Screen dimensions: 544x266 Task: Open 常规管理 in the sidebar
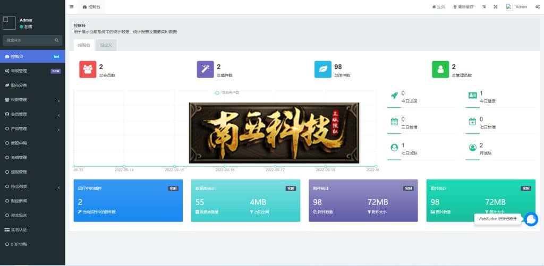(32, 71)
